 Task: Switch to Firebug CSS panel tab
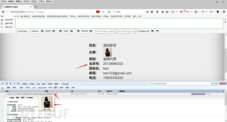(38, 84)
